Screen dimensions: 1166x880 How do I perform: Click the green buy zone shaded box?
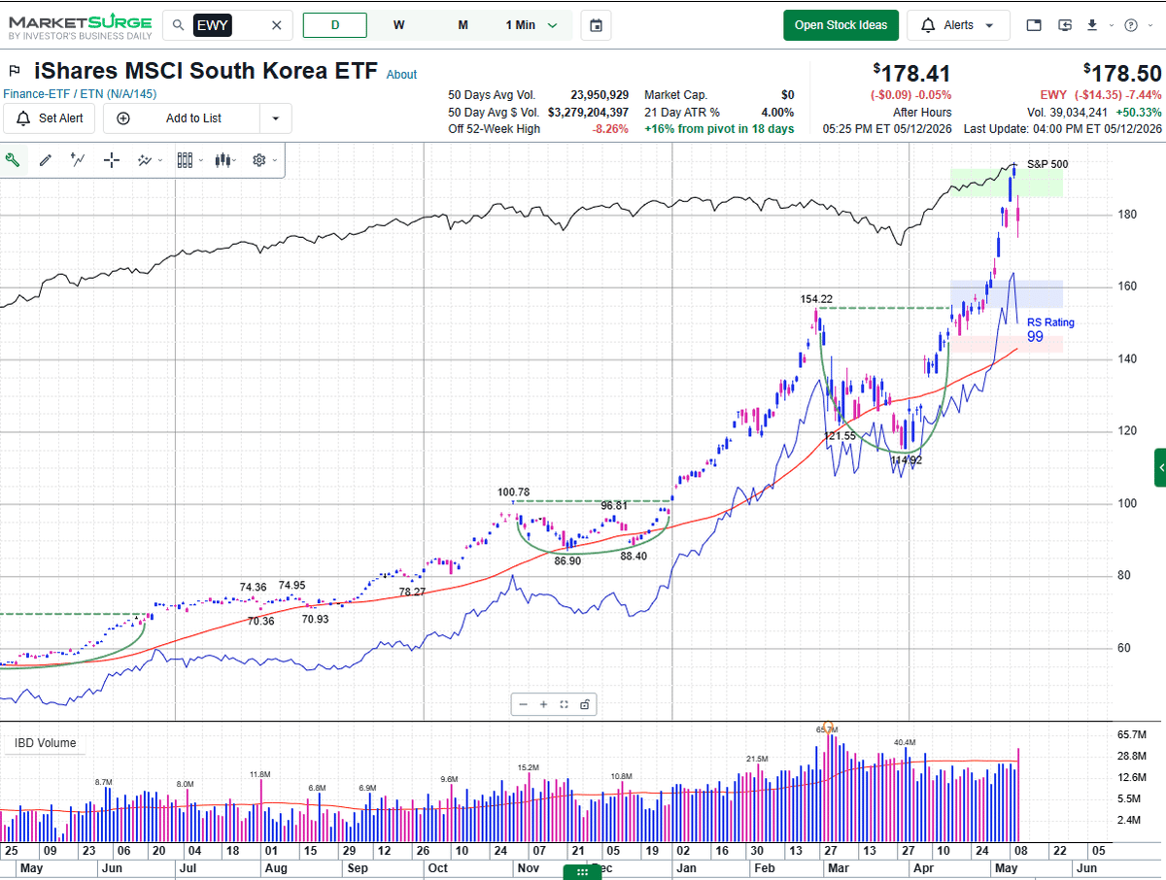coord(1006,184)
